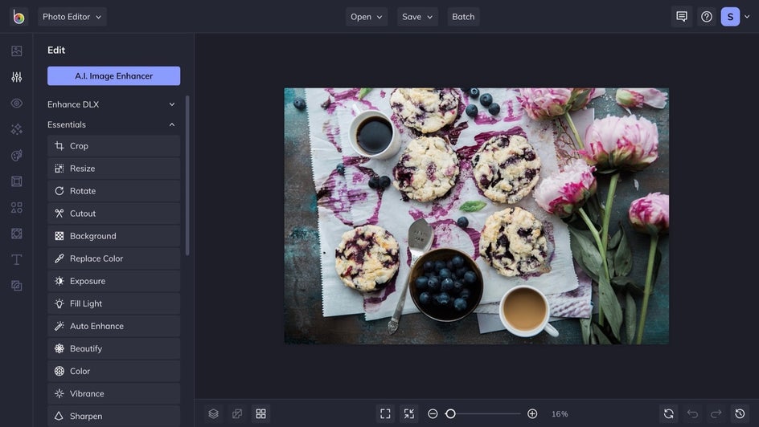Open the Save dropdown menu
Image resolution: width=759 pixels, height=427 pixels.
(x=417, y=16)
